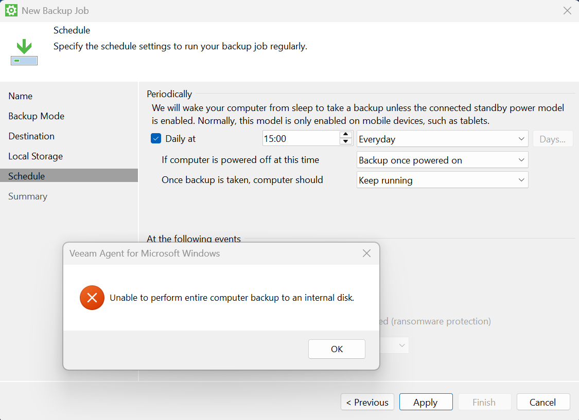
Task: Open the Everyday frequency dropdown
Action: (x=442, y=139)
